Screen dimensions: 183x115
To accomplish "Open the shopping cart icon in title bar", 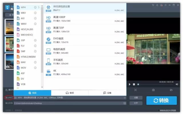I will (x=153, y=5).
